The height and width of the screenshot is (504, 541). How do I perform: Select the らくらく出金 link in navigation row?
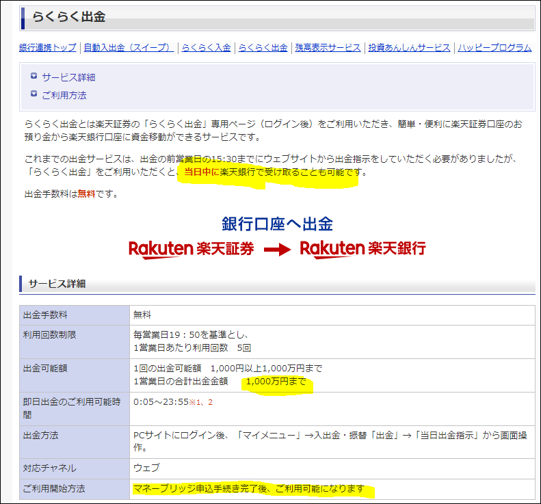pyautogui.click(x=263, y=48)
